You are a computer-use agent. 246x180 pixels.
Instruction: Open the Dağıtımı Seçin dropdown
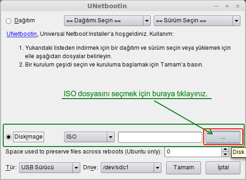click(107, 20)
